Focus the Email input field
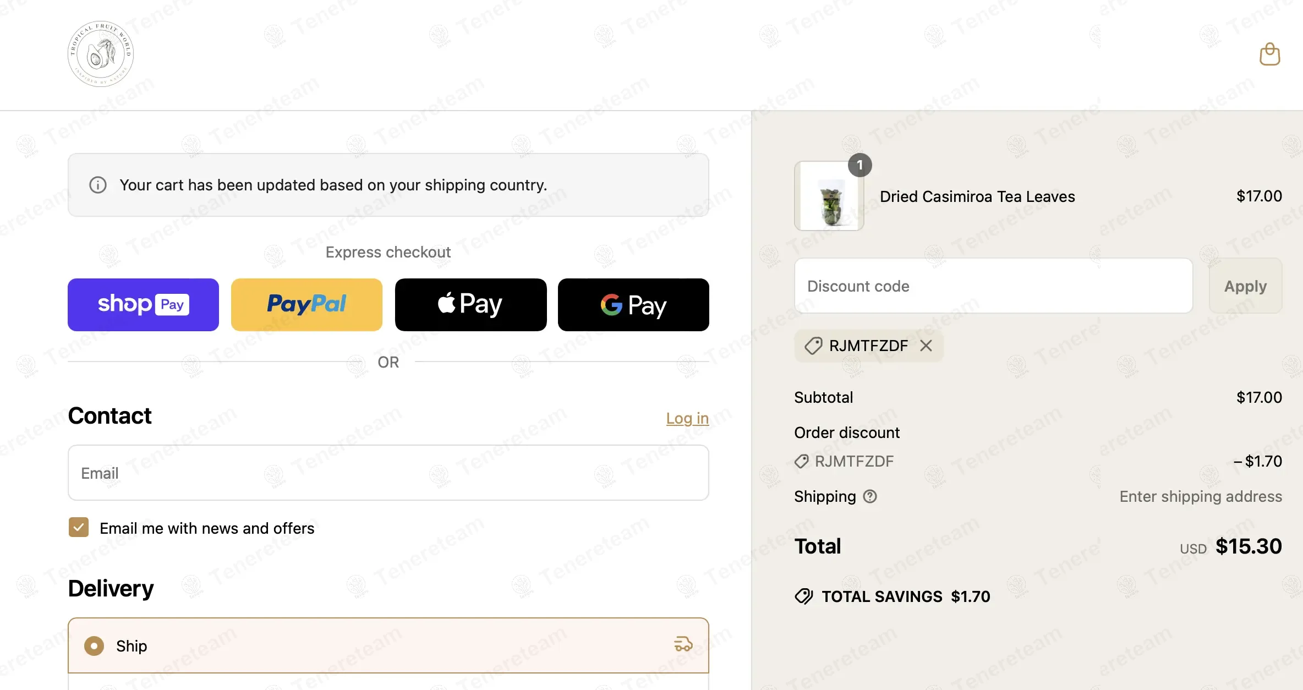Screen dimensions: 1303x690 point(388,473)
